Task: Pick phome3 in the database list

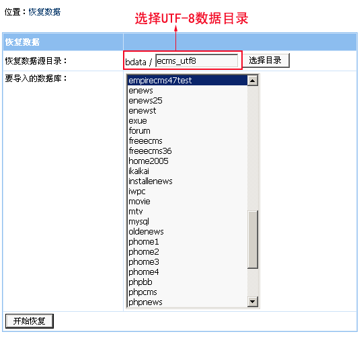Action: point(188,262)
